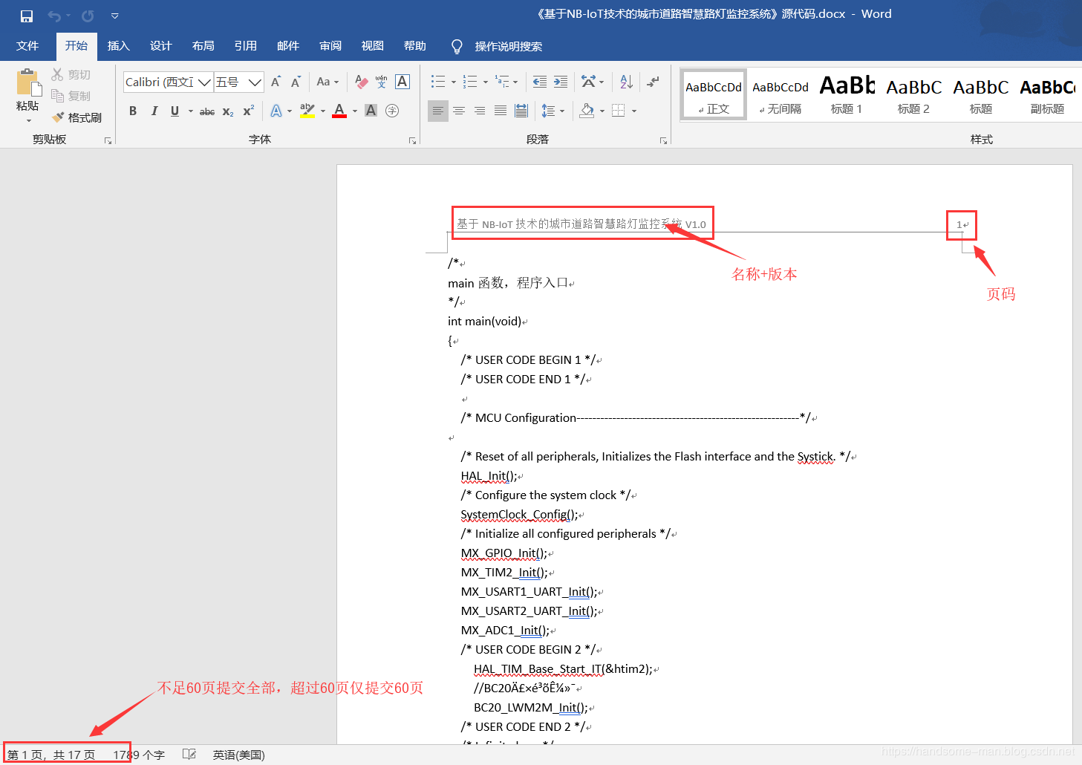Click the 复制 copy button
Image resolution: width=1082 pixels, height=765 pixels.
point(71,96)
